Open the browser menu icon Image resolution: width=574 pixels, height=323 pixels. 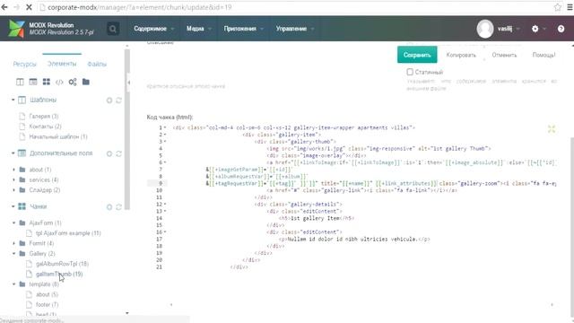click(x=570, y=7)
